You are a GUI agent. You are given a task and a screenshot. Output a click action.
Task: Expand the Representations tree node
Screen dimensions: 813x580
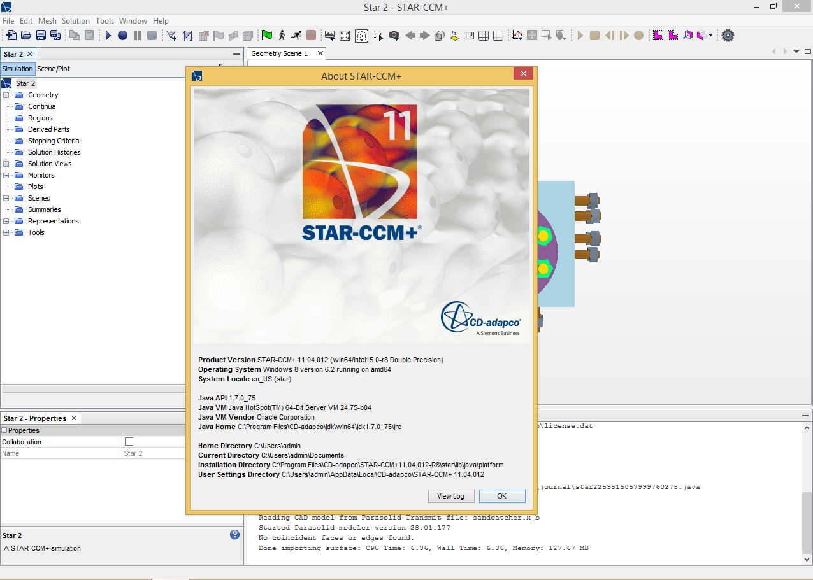(x=6, y=222)
